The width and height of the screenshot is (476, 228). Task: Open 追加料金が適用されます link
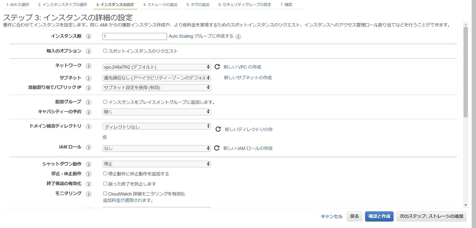(x=128, y=200)
